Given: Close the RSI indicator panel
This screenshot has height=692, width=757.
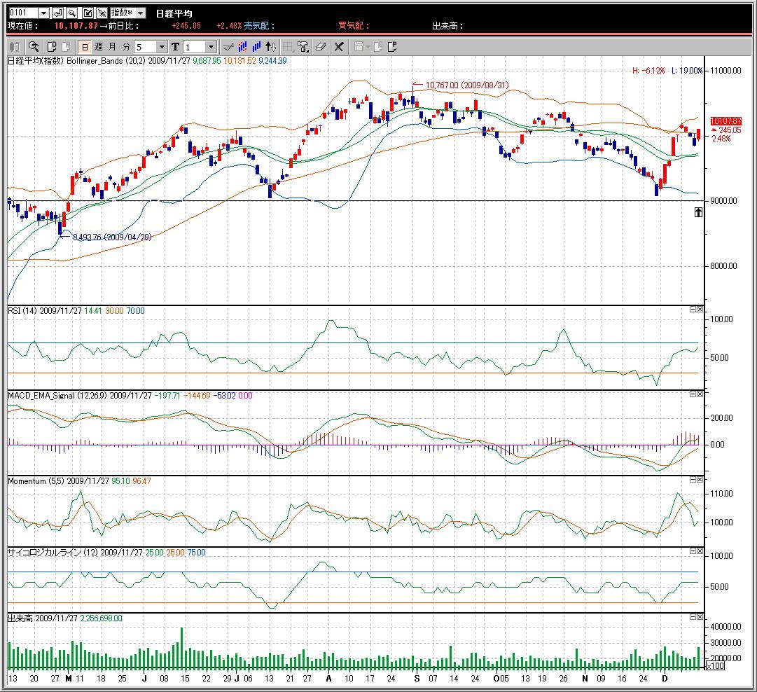Looking at the screenshot, I should point(700,310).
